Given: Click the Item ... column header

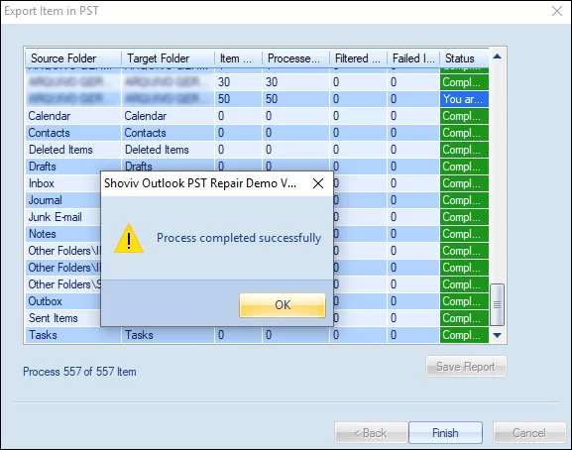Looking at the screenshot, I should click(238, 58).
